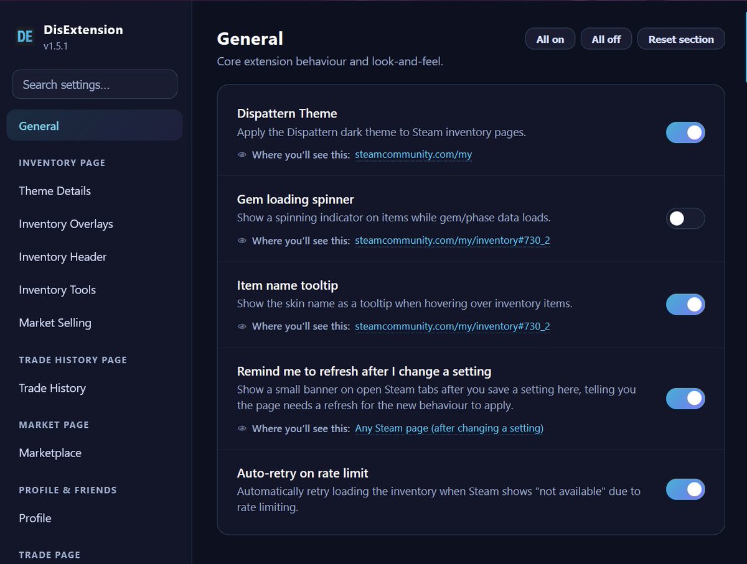Click PROFILE & FRIENDS sidebar heading
Screen dimensions: 747x564
tap(68, 490)
